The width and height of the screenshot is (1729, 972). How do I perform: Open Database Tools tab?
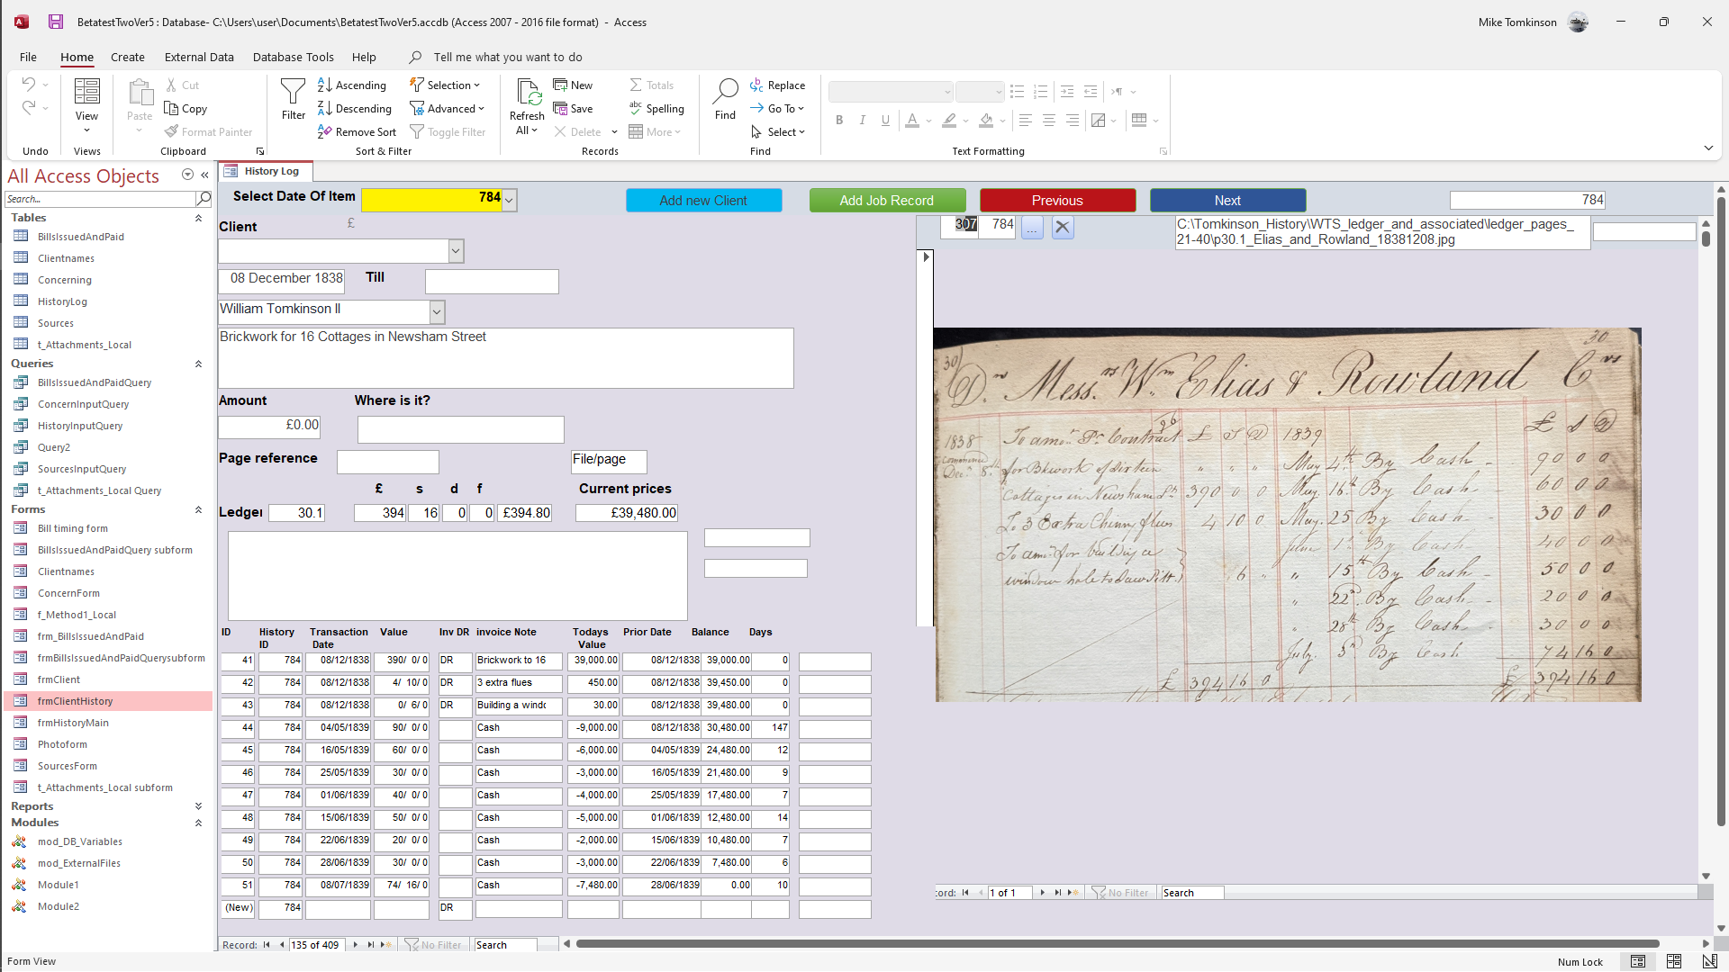point(294,57)
